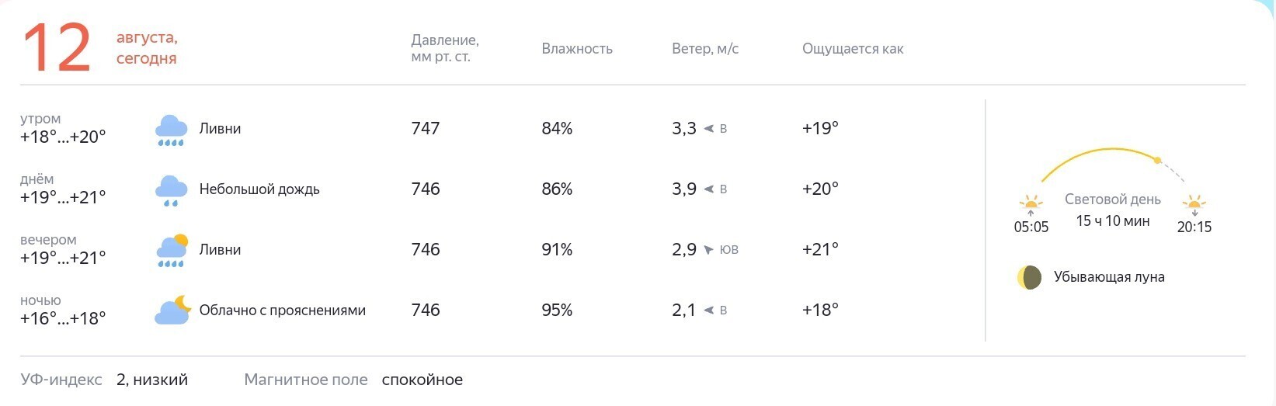Click the daytime light rain cloud icon
Image resolution: width=1276 pixels, height=406 pixels.
click(171, 191)
